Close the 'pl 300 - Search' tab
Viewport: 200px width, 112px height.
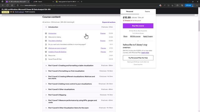[x=53, y=2]
